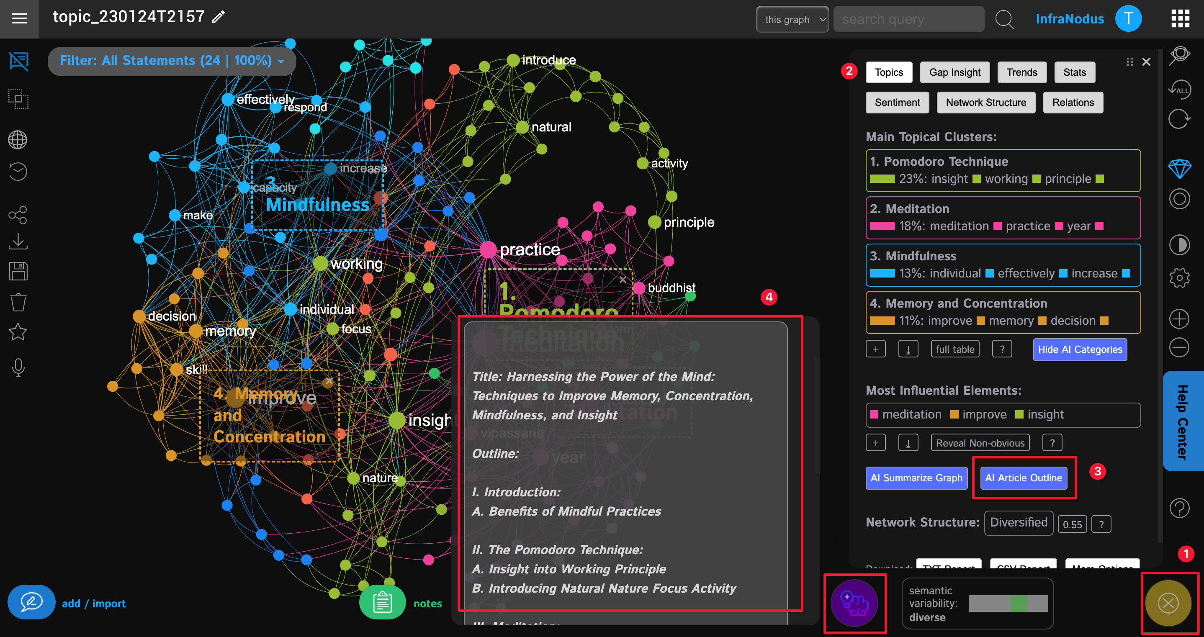Click the settings gear icon
Viewport: 1204px width, 637px height.
(x=1179, y=278)
